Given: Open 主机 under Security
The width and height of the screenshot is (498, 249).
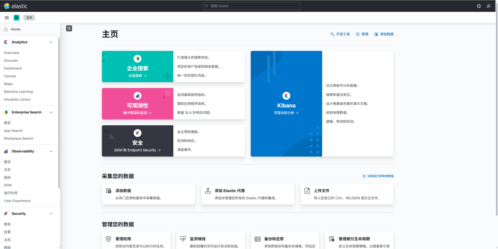Looking at the screenshot, I should tap(7, 240).
